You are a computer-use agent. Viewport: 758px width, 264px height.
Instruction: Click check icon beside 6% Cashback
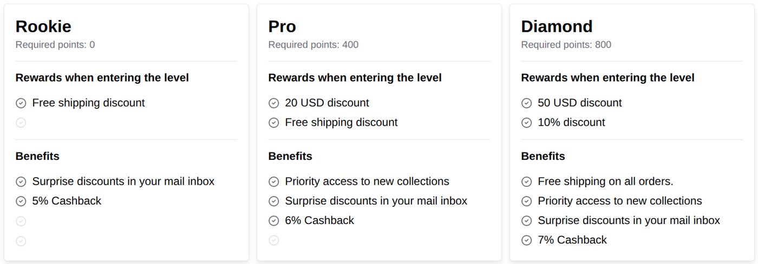pyautogui.click(x=274, y=221)
